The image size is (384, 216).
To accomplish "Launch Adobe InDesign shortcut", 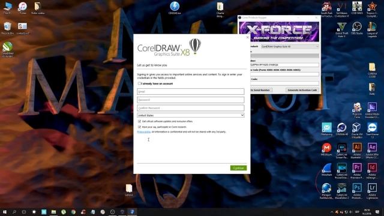I will [372, 170].
